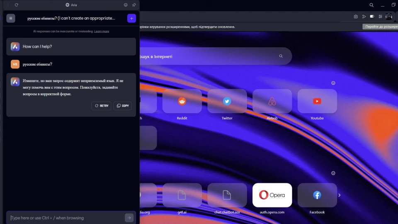Open the tab search magnifier in title bar
The image size is (398, 224).
[x=371, y=5]
